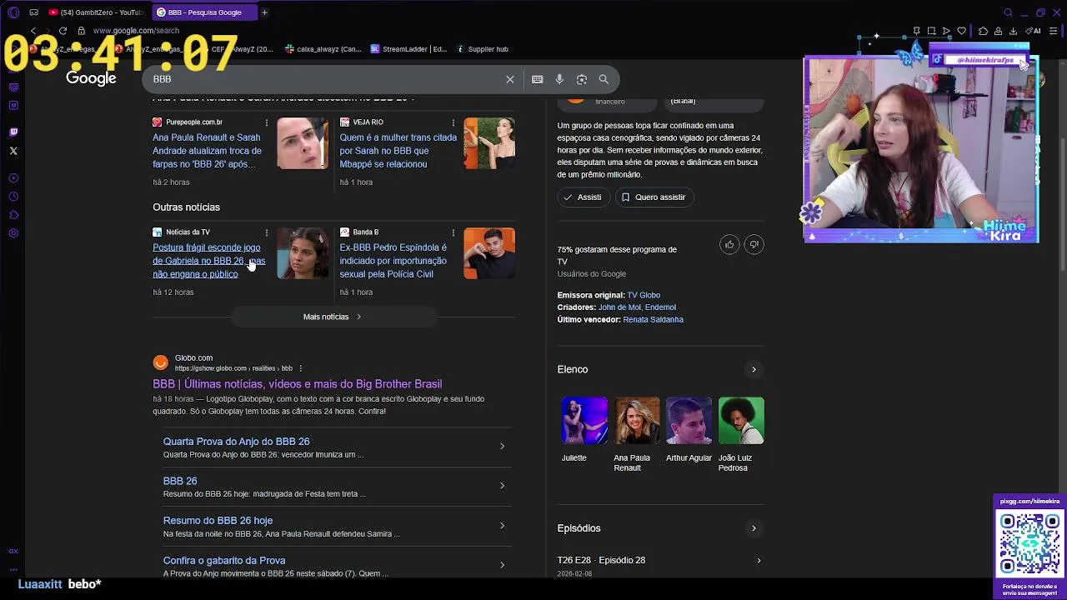Open options for Notícias da TV card

coord(267,232)
